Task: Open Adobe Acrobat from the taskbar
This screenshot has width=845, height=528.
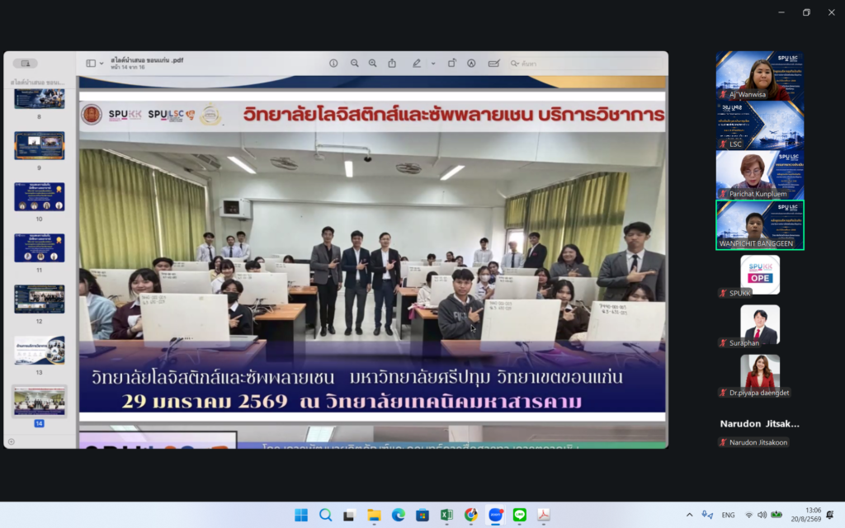Action: point(544,515)
